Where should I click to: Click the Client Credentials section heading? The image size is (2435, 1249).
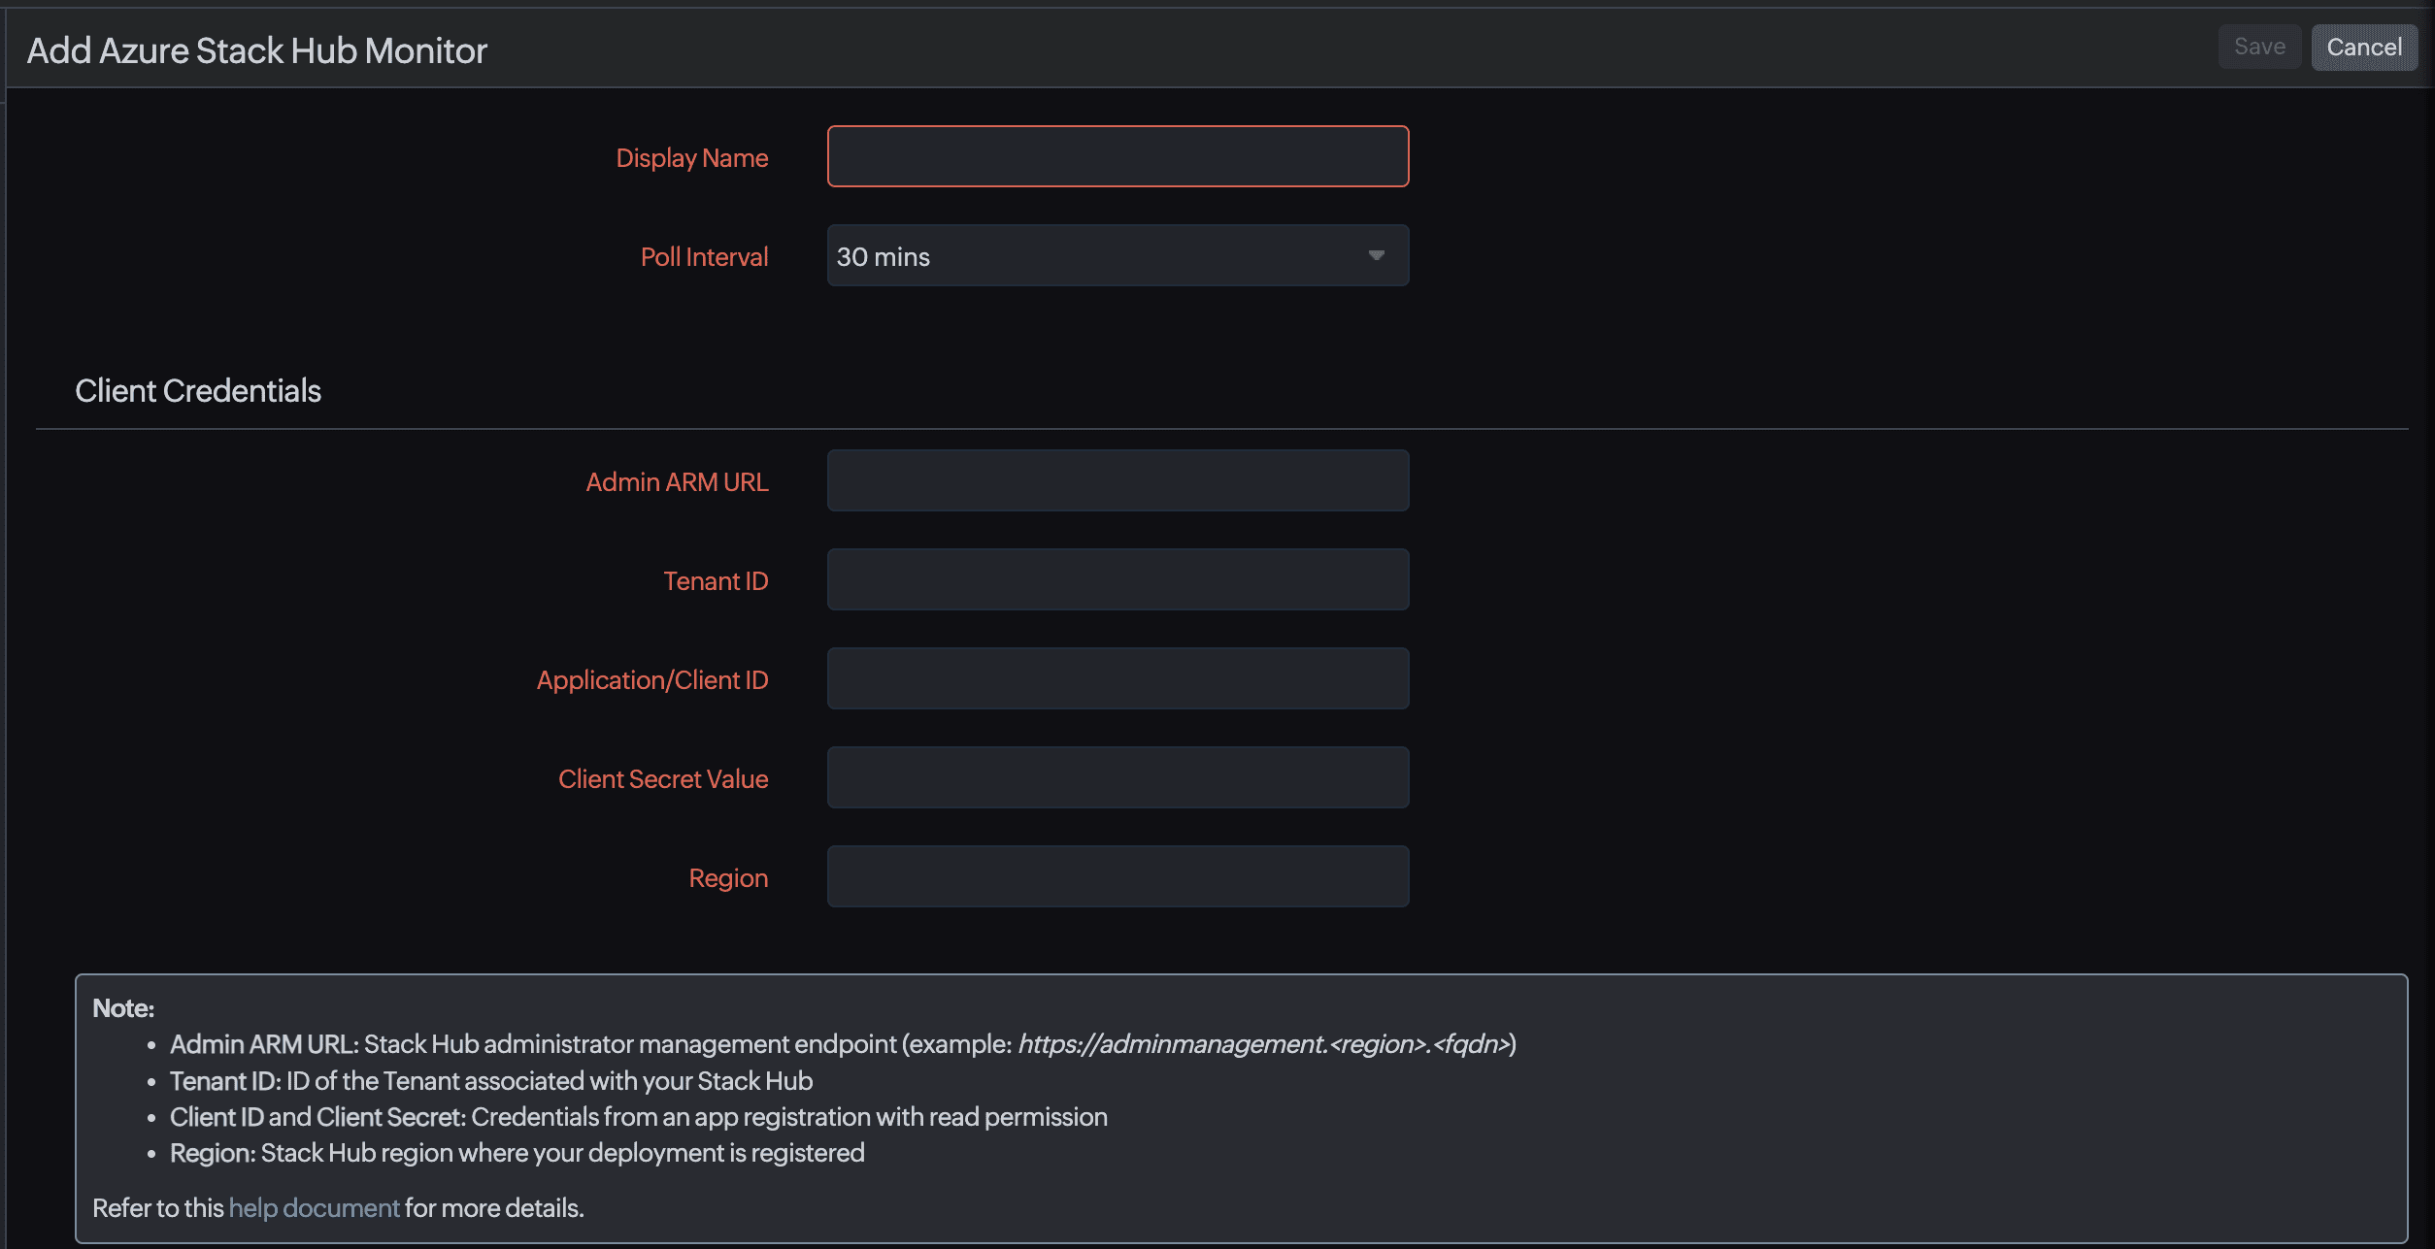click(198, 390)
